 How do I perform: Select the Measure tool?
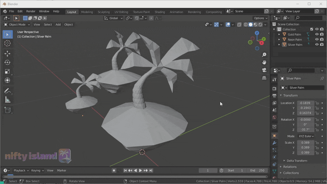7,100
